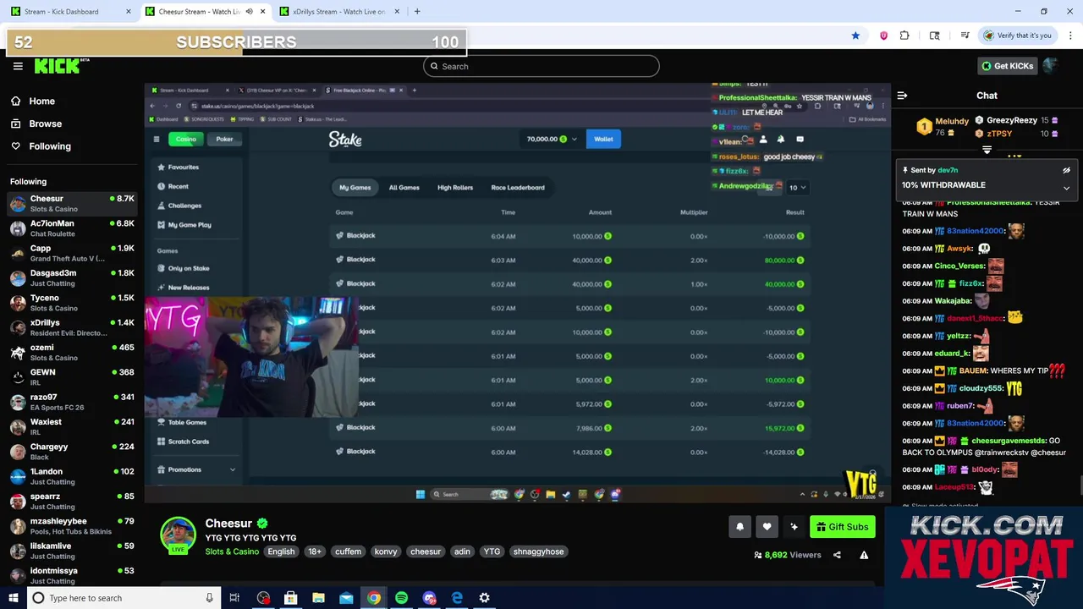Open Windows Start menu
The height and width of the screenshot is (609, 1083).
click(14, 598)
